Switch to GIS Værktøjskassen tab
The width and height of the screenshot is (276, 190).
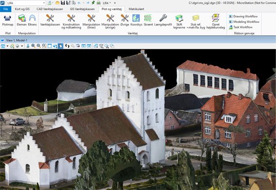tap(82, 9)
